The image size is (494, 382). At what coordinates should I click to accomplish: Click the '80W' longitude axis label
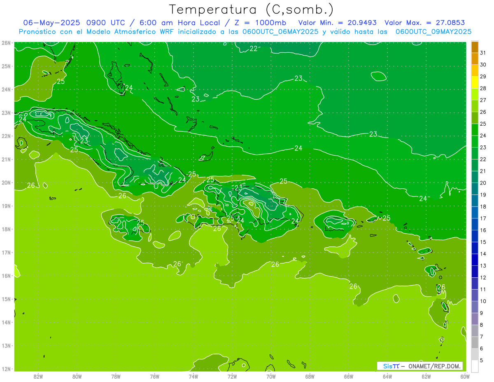click(77, 376)
